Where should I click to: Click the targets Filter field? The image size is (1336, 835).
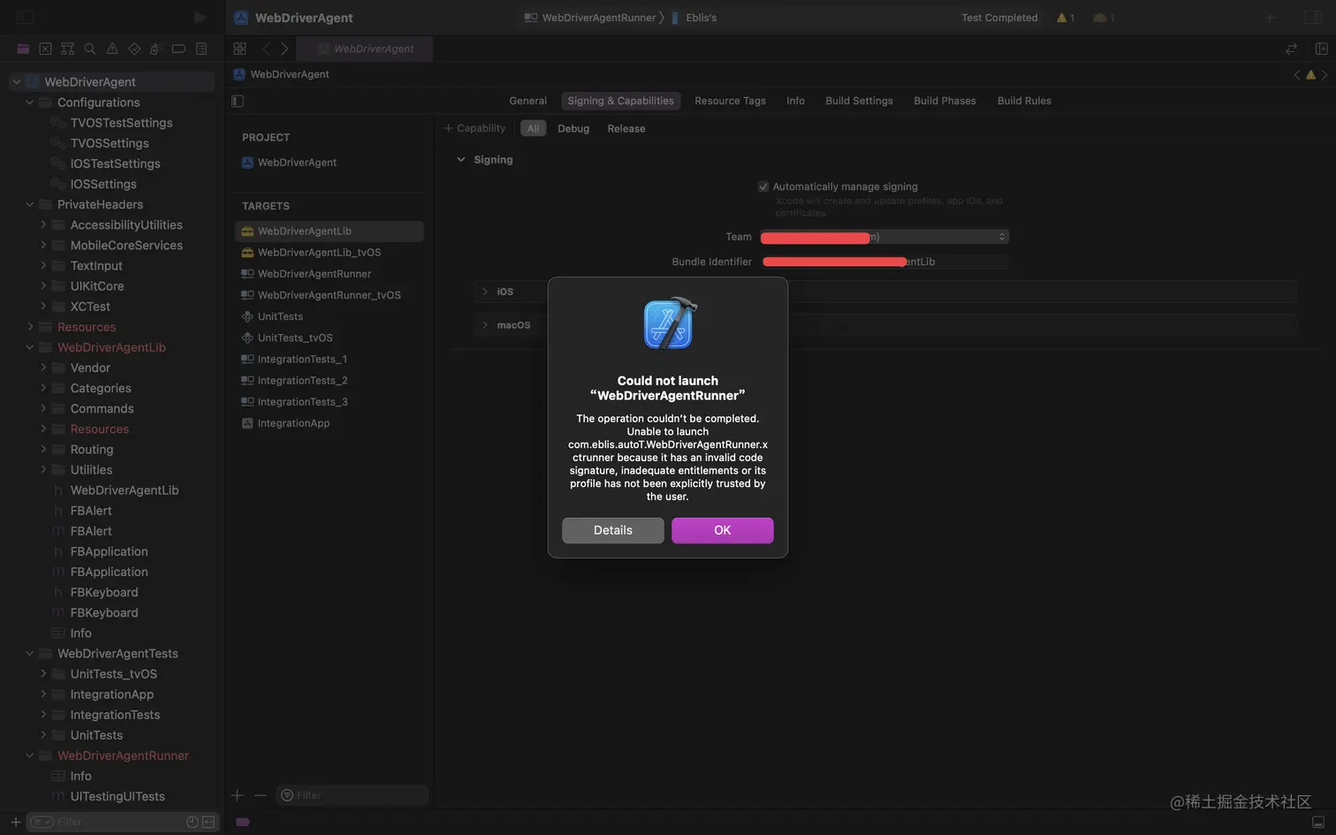click(352, 795)
